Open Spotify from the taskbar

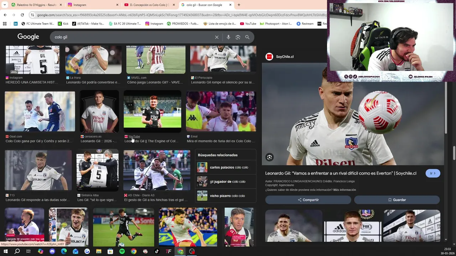(122, 251)
